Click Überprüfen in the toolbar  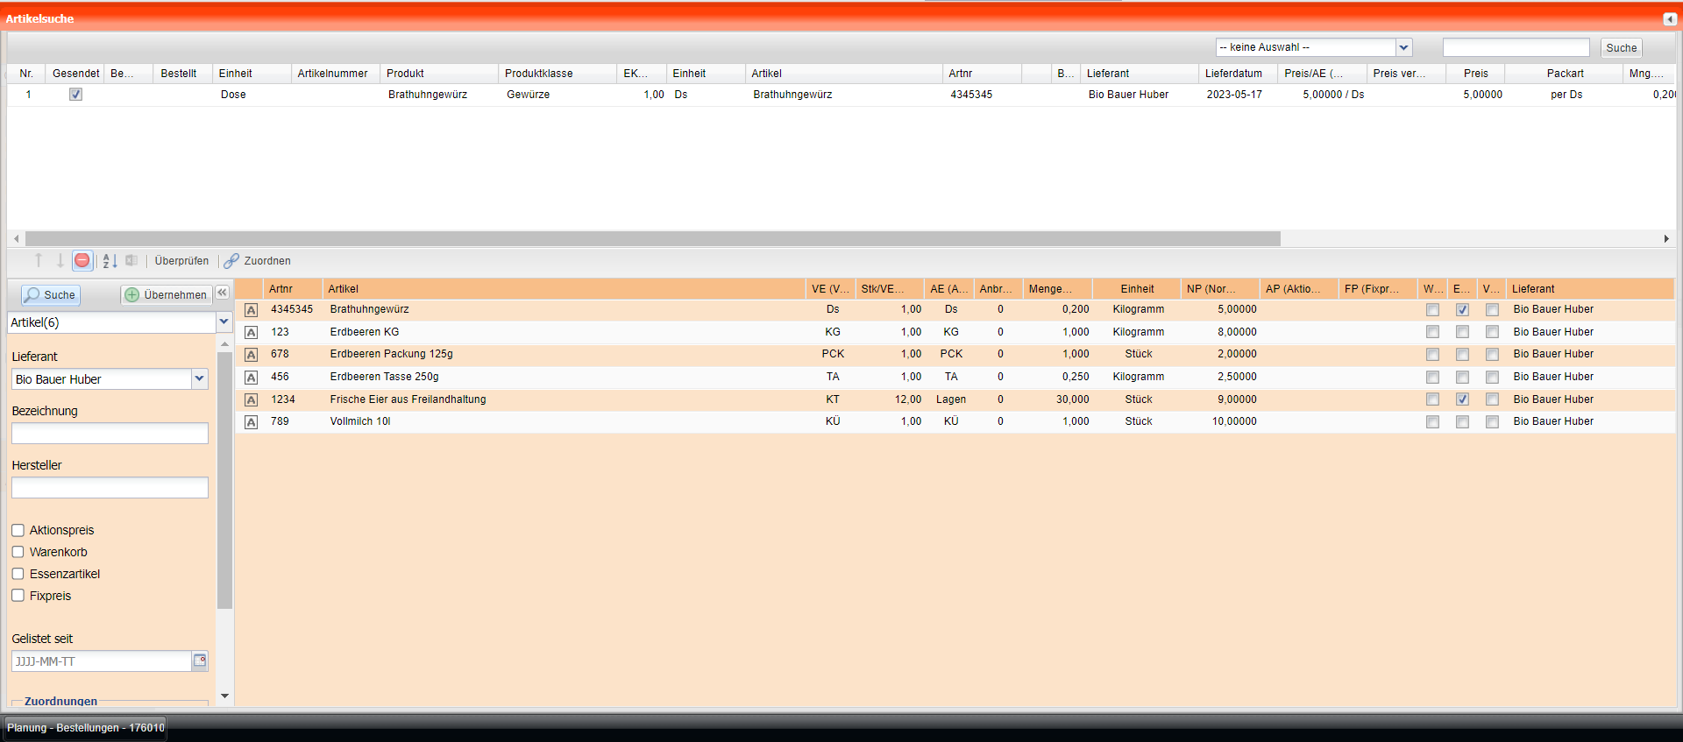click(181, 261)
